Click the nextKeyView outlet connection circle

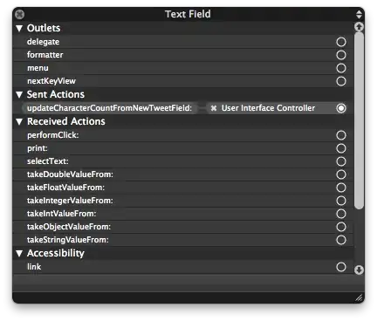pyautogui.click(x=341, y=81)
